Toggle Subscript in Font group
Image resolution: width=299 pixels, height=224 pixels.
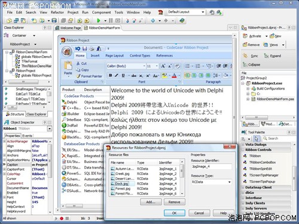[141, 75]
